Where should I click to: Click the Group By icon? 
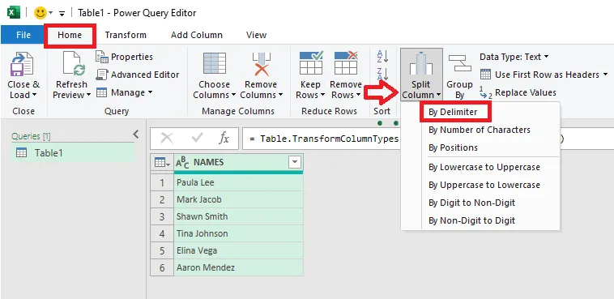tap(459, 63)
